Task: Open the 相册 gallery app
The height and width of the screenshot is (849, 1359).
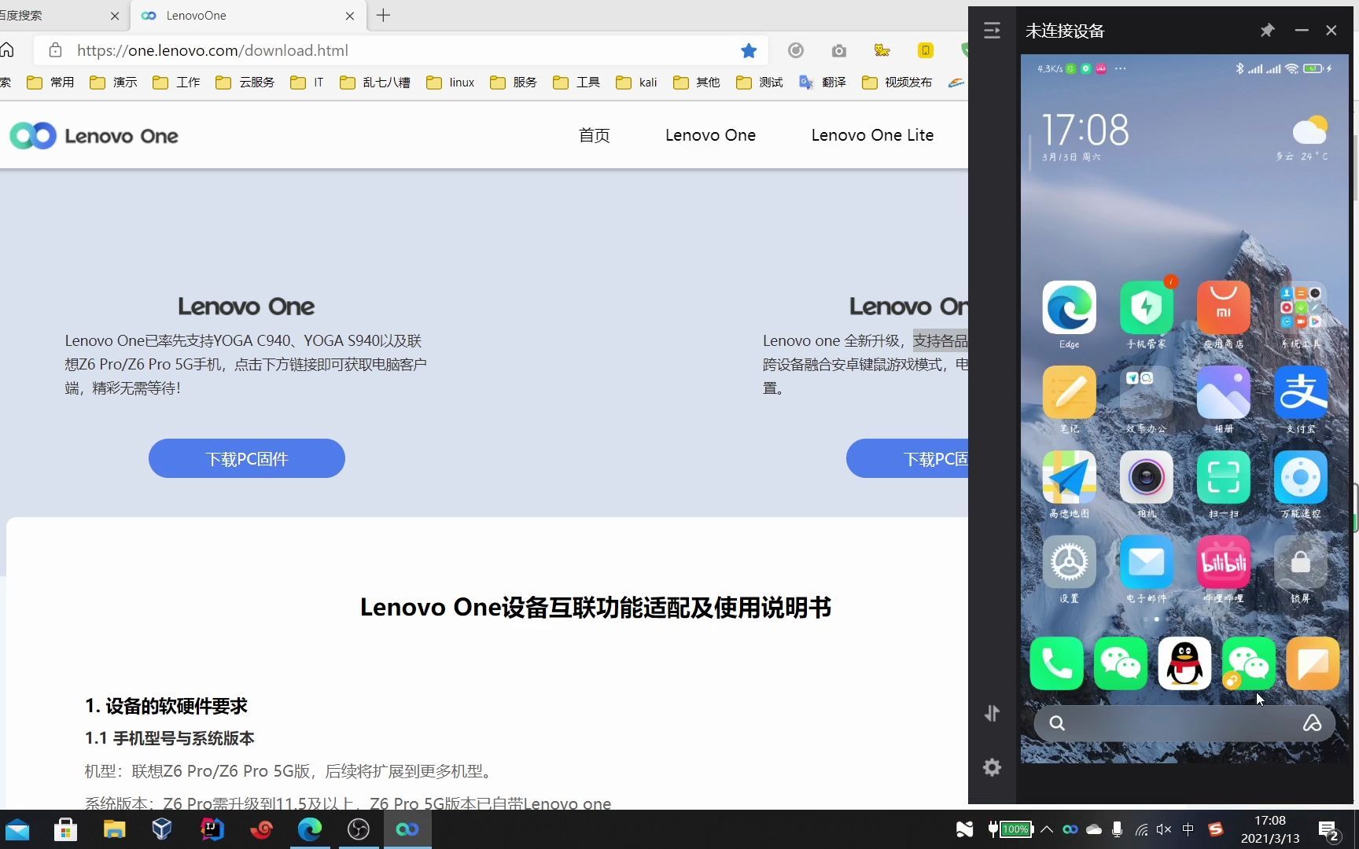Action: 1223,393
